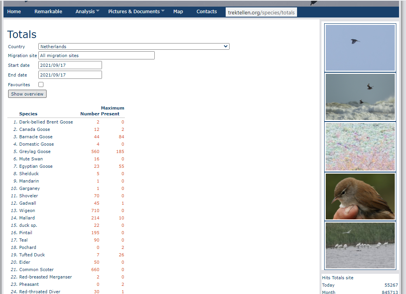The height and width of the screenshot is (294, 406).
Task: Open the Country selection dropdown
Action: click(134, 46)
